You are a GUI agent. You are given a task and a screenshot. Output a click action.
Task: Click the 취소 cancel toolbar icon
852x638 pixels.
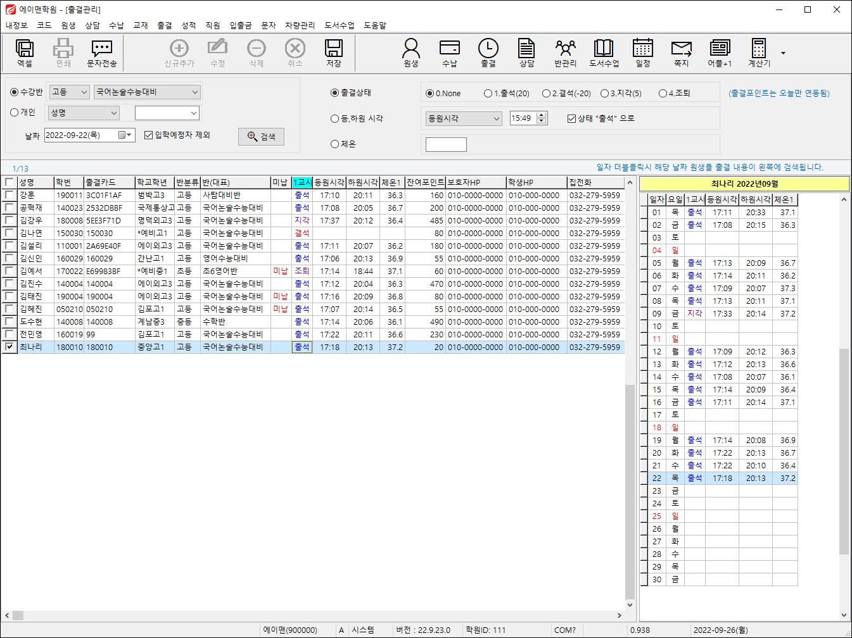(x=295, y=53)
